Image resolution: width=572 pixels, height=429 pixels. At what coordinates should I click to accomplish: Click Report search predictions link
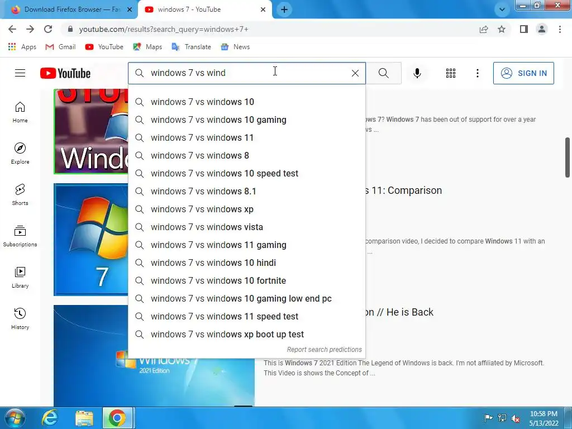[325, 350]
